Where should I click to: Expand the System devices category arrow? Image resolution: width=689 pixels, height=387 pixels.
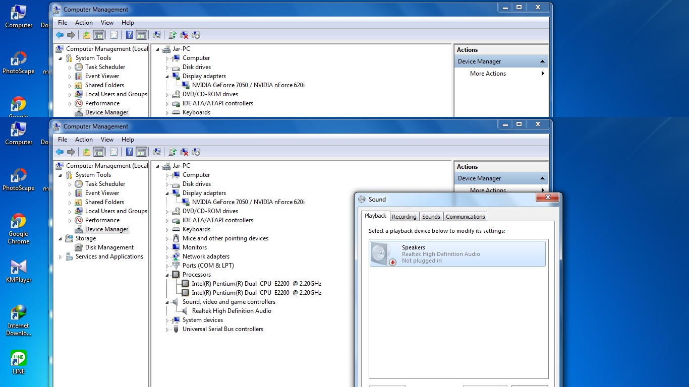(x=167, y=320)
